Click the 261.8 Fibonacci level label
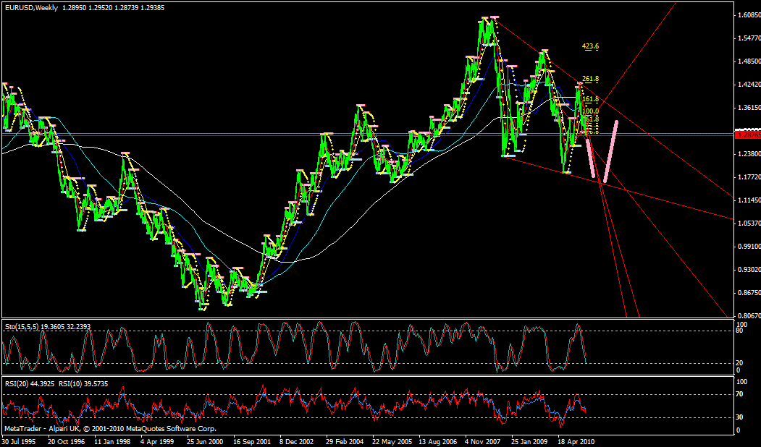The image size is (761, 447). click(590, 78)
